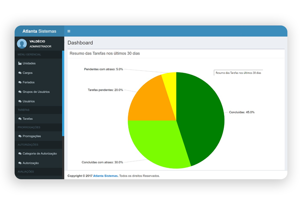Click the Atlanta Sistemas footer link
This screenshot has width=302, height=217.
coord(105,176)
